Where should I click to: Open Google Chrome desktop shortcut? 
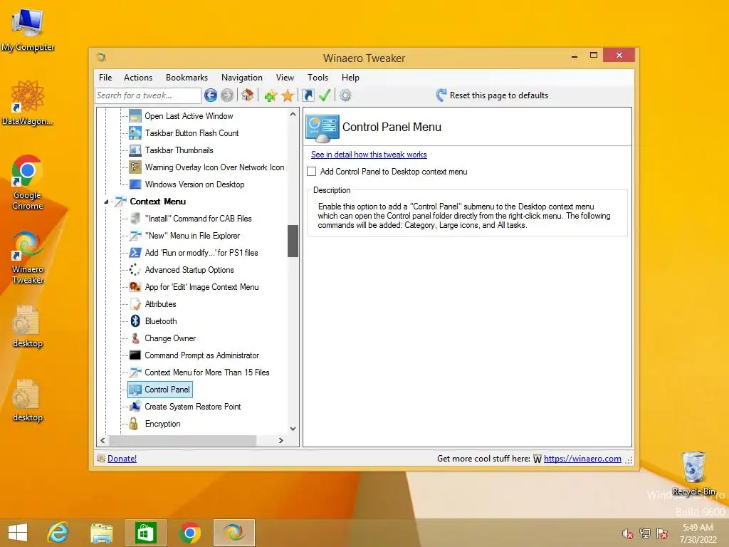(x=28, y=182)
